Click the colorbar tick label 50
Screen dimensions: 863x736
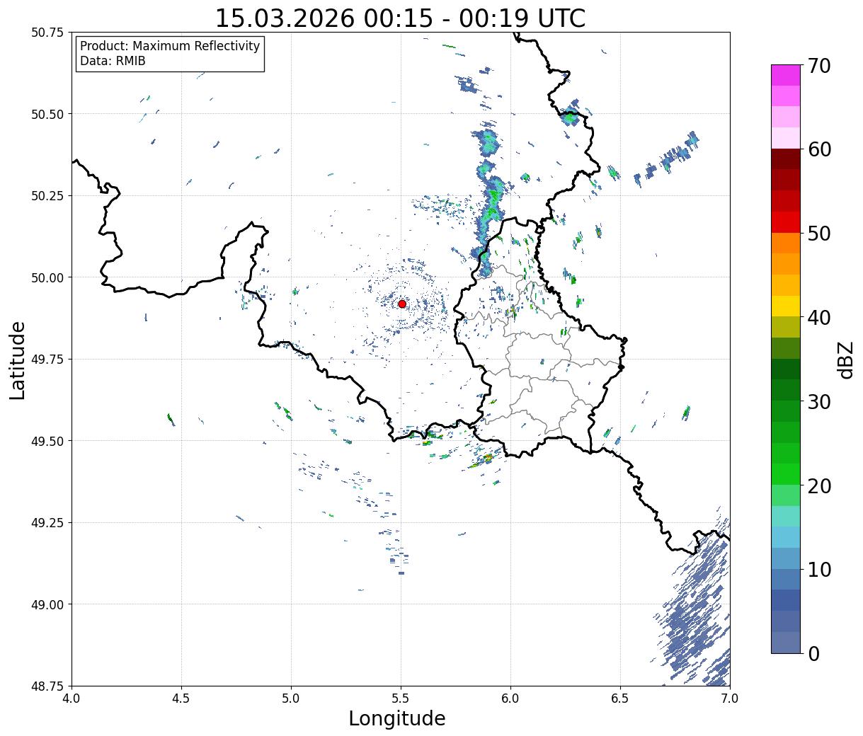point(819,234)
